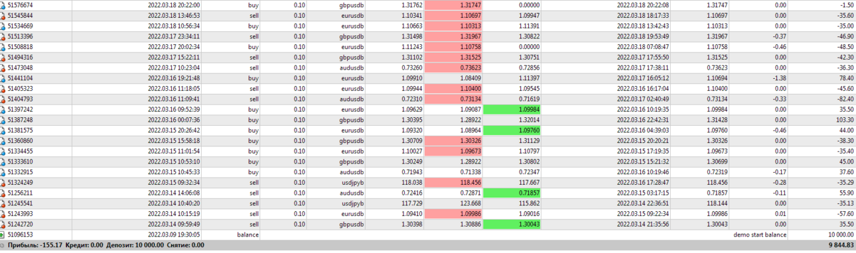Click the demo start balance comment
The image size is (856, 253).
pyautogui.click(x=760, y=234)
